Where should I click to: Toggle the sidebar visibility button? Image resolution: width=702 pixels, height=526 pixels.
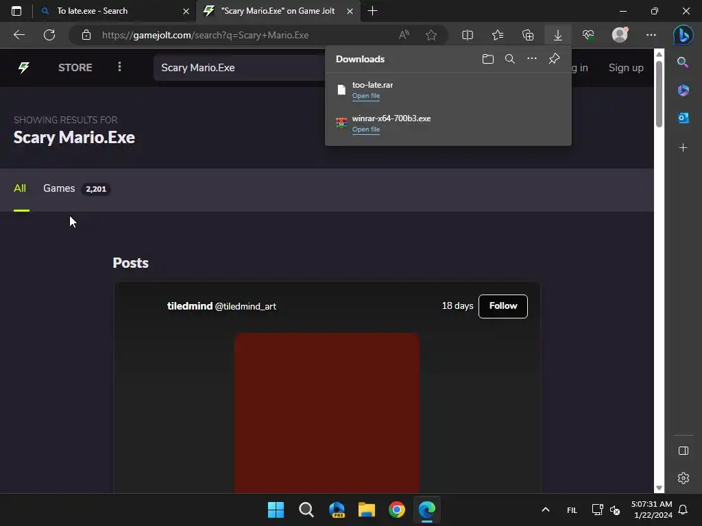(x=683, y=451)
